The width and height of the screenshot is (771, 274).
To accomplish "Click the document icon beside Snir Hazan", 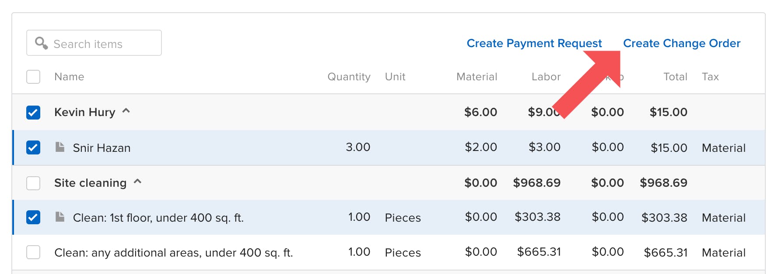I will click(x=59, y=147).
